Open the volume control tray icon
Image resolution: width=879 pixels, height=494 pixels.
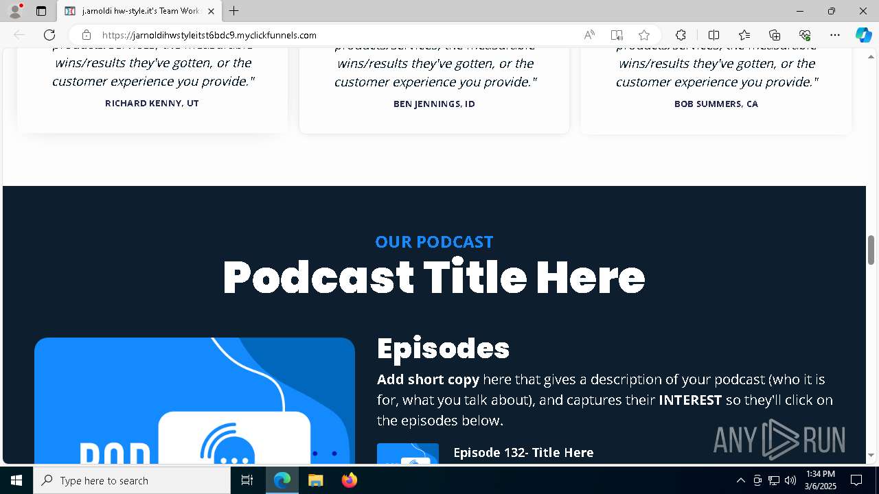(x=790, y=480)
